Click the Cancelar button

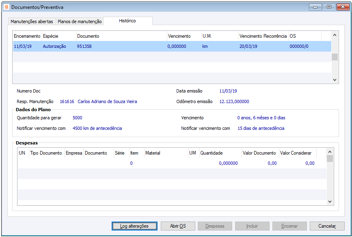click(327, 226)
